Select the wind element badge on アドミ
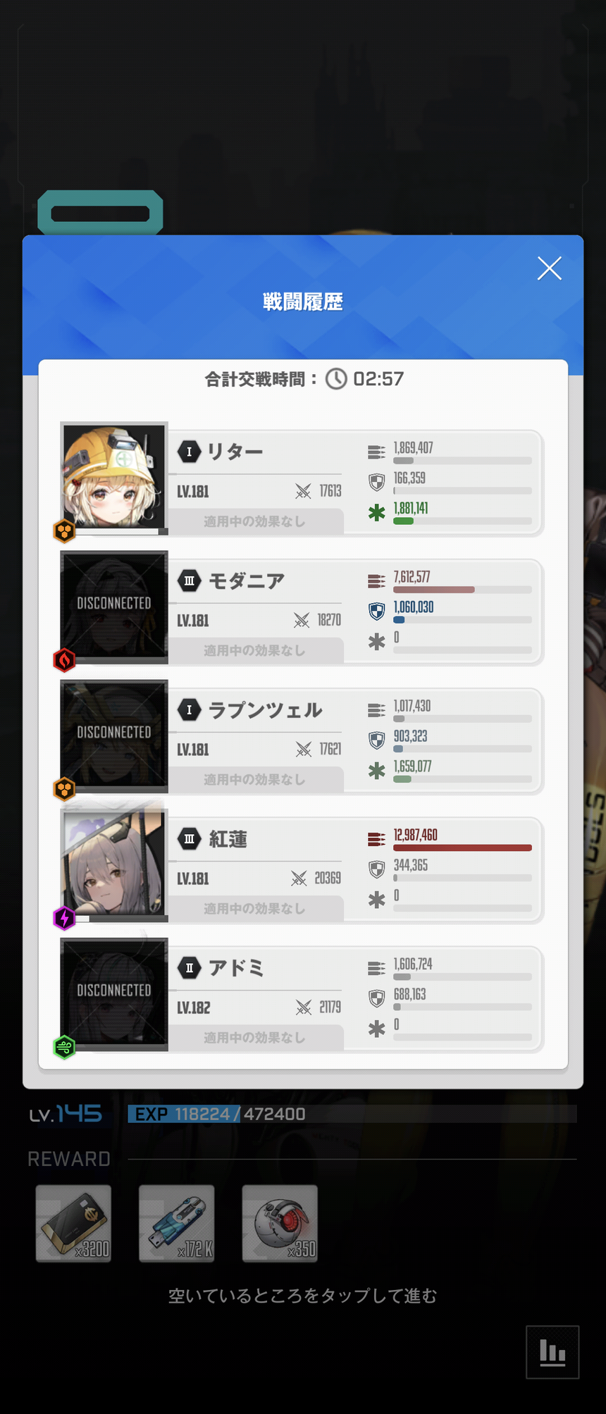This screenshot has width=606, height=1414. [65, 1047]
